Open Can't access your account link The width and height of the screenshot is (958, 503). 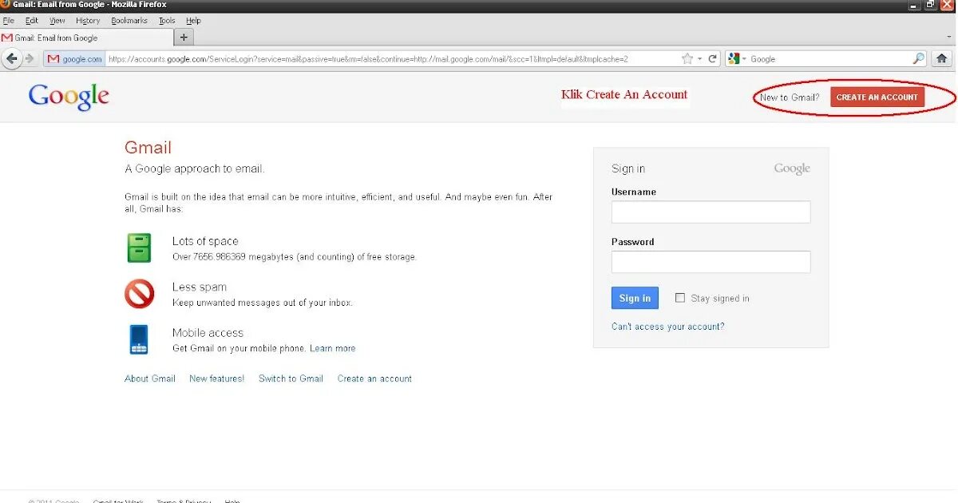[x=668, y=327]
